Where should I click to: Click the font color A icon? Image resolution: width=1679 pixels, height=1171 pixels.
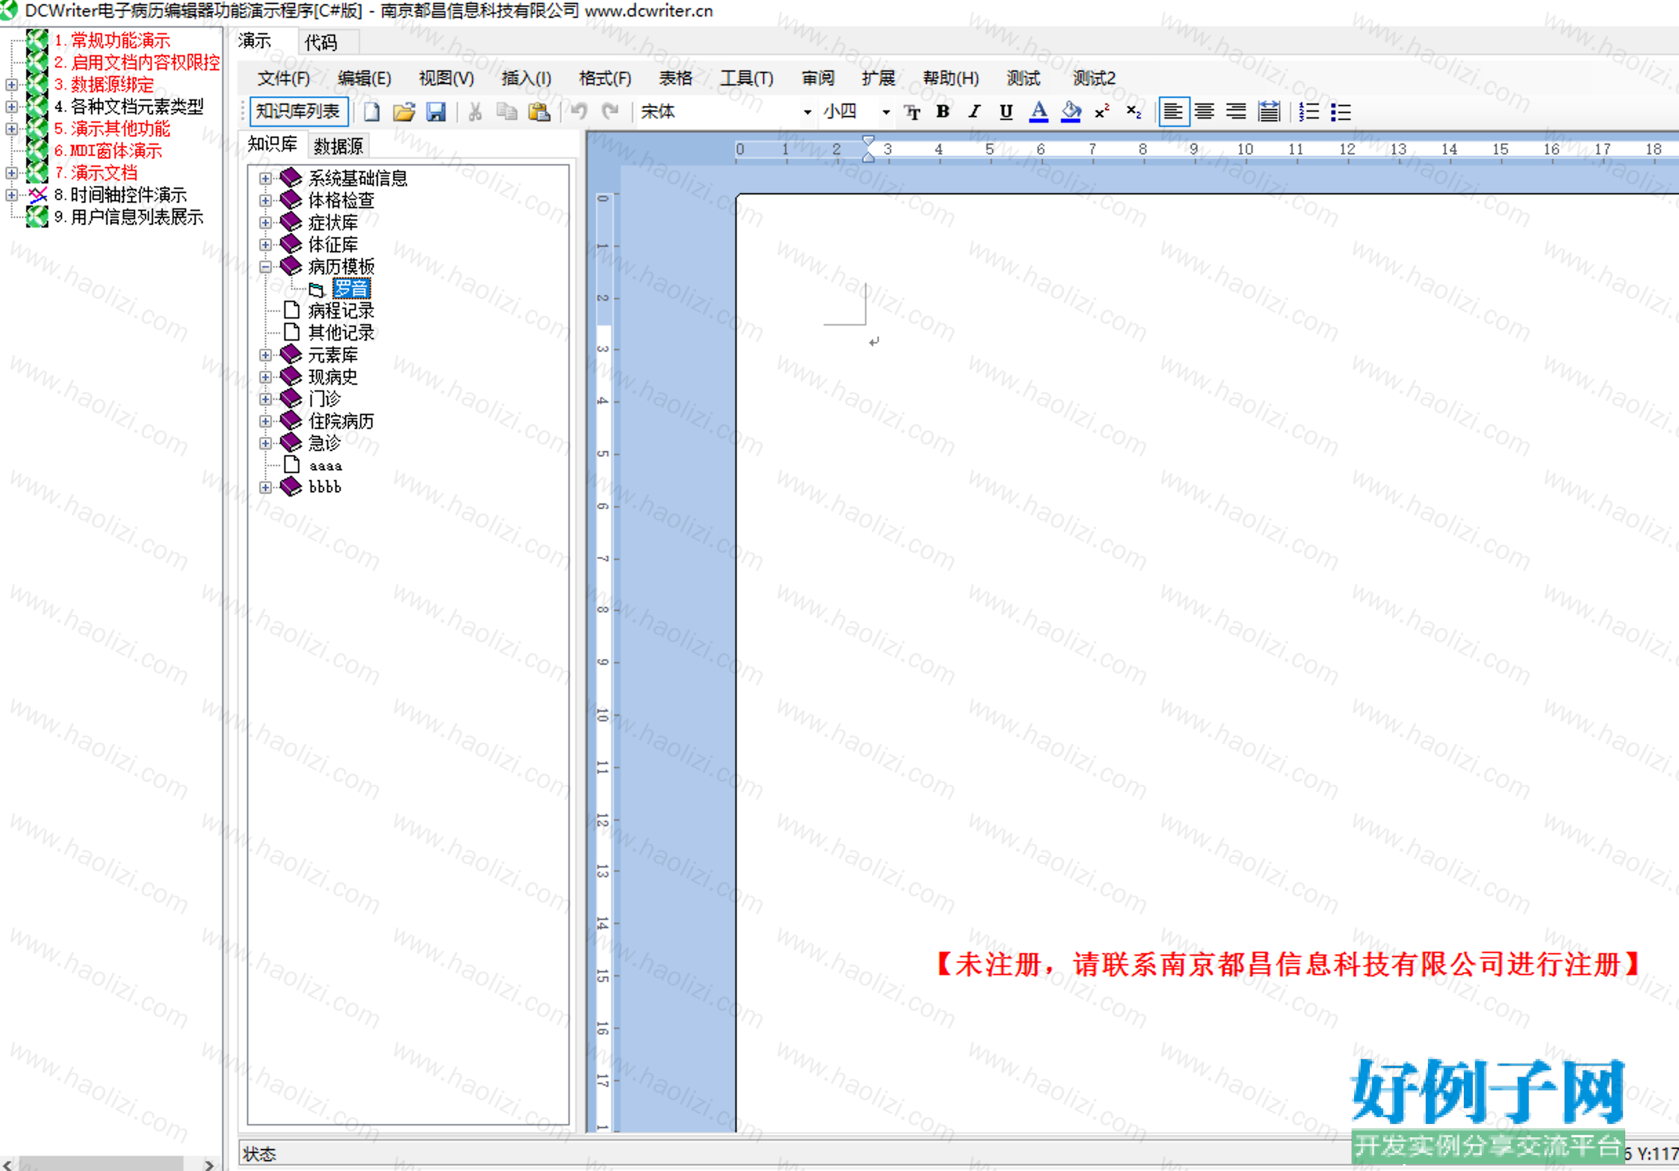coord(1038,112)
